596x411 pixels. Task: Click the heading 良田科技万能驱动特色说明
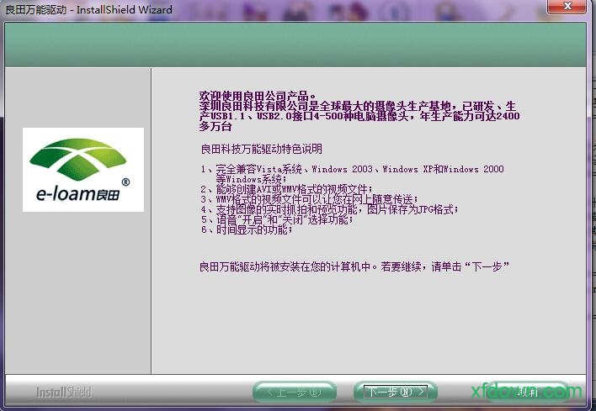(x=261, y=149)
